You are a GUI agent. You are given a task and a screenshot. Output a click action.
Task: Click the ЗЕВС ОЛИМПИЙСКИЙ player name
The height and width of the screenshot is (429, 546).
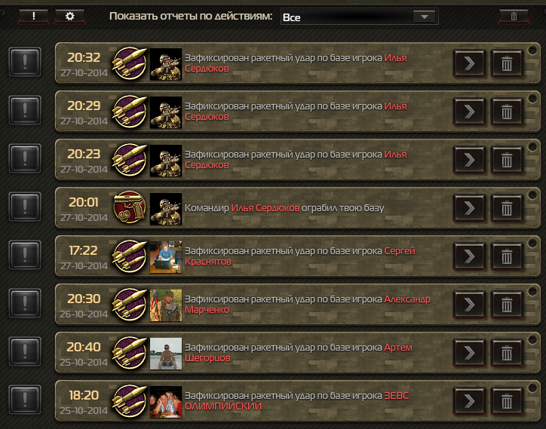tap(296, 401)
